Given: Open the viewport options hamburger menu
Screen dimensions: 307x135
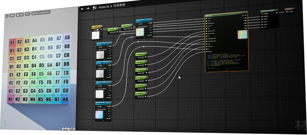Looking at the screenshot, I should pyautogui.click(x=7, y=16).
